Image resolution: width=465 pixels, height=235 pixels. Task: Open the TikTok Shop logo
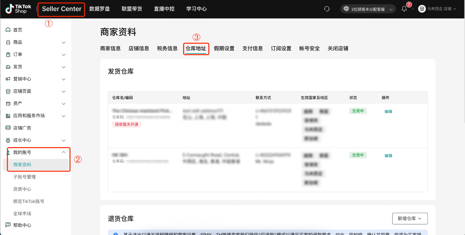point(18,9)
